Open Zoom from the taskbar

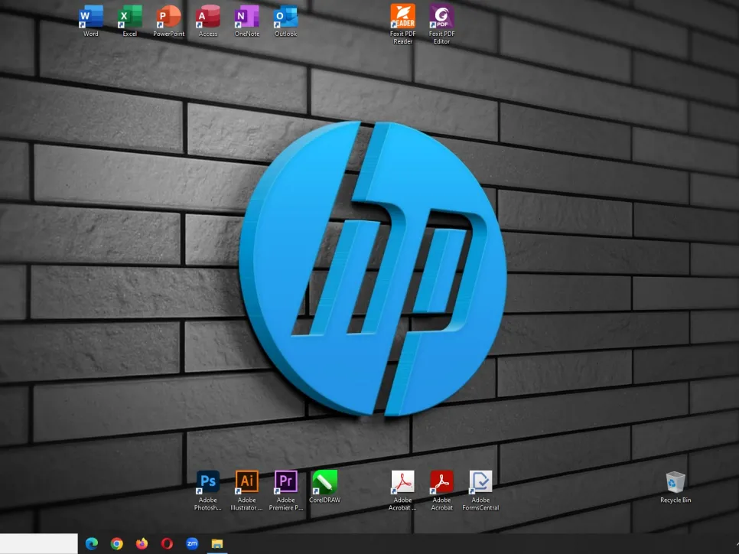click(192, 543)
